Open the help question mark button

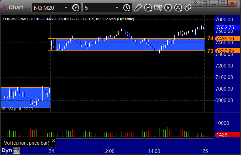click(195, 3)
